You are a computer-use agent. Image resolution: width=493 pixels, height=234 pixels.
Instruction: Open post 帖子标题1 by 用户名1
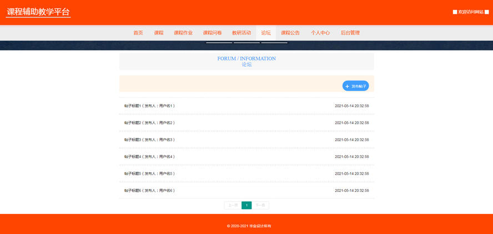tap(149, 106)
